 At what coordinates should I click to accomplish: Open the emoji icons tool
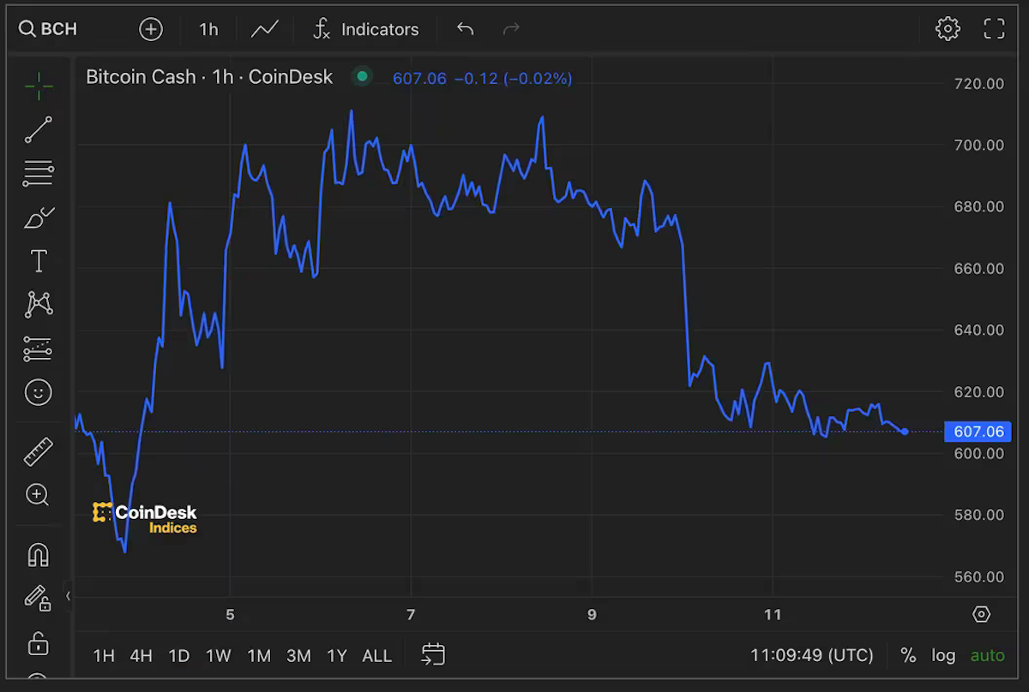coord(39,392)
